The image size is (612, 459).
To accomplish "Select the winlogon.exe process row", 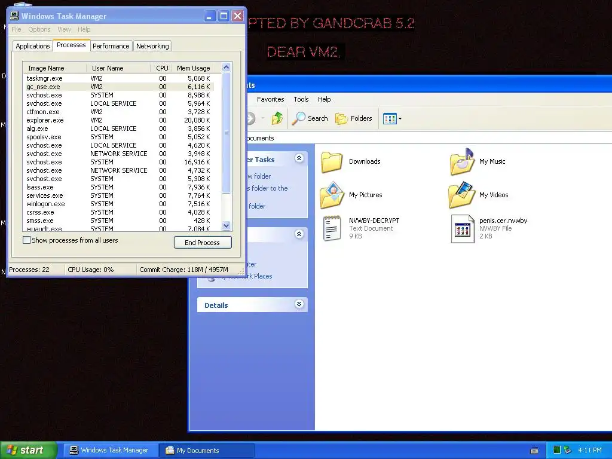I will pos(119,204).
